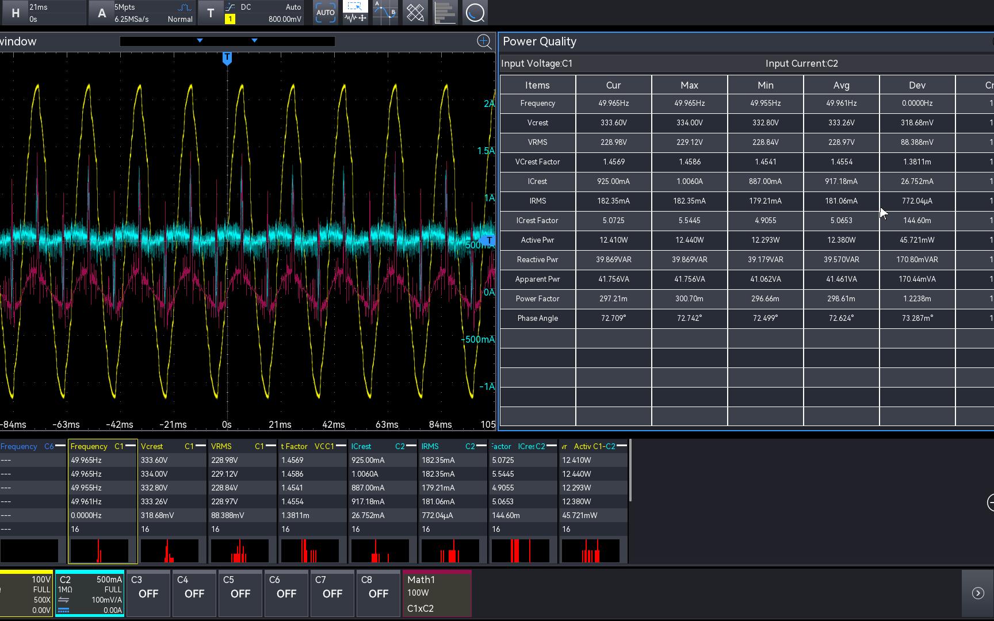This screenshot has width=994, height=621.
Task: Change the DC trigger coupling
Action: tap(246, 7)
